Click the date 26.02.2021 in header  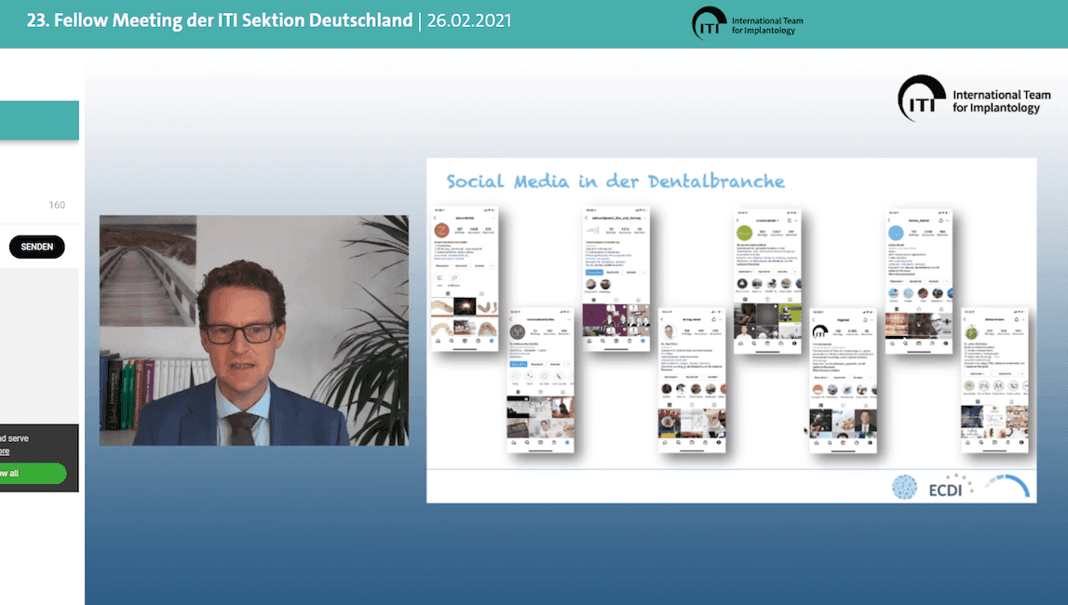[x=469, y=20]
